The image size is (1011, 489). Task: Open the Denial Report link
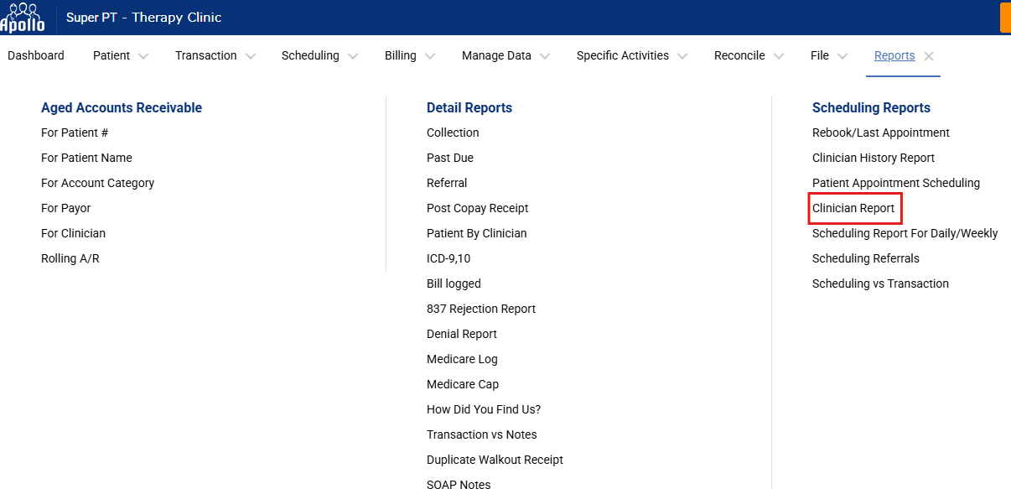point(461,334)
